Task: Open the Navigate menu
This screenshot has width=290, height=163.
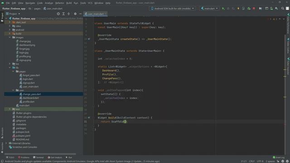Action: (30, 3)
